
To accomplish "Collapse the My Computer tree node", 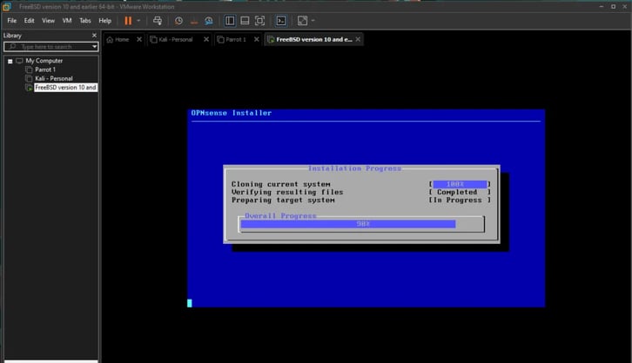I will point(10,61).
